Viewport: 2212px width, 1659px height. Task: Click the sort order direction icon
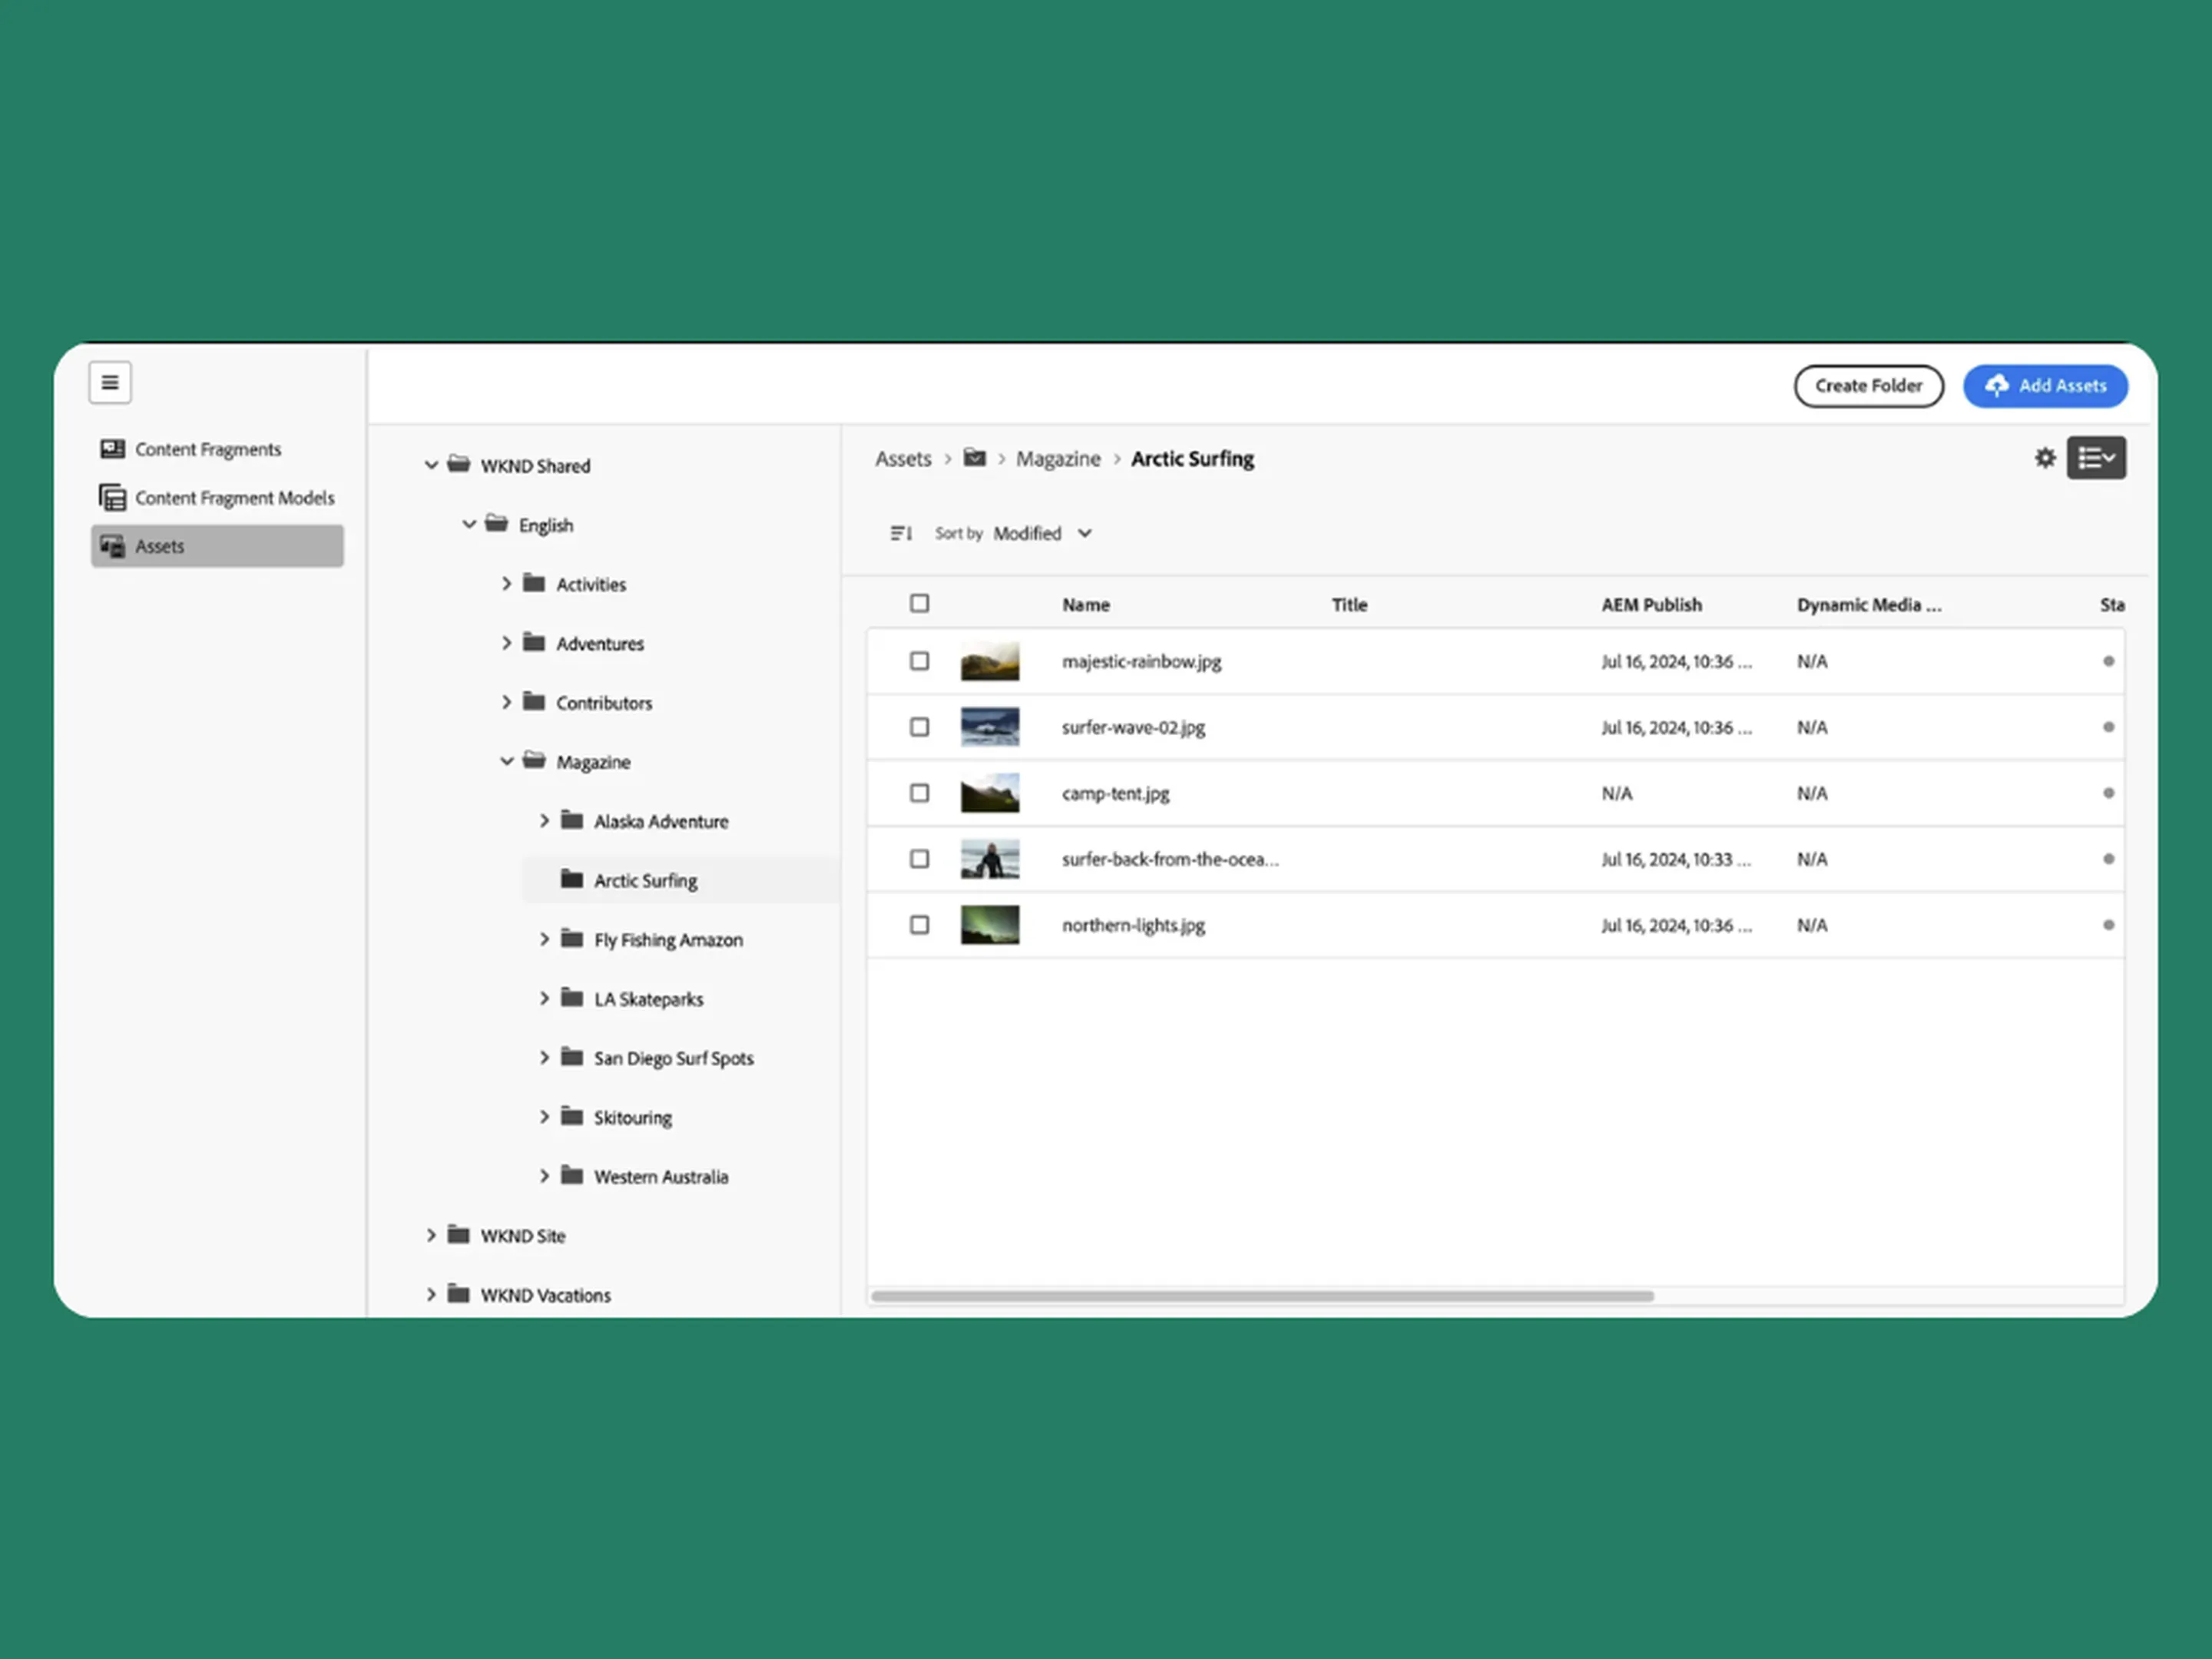pyautogui.click(x=901, y=533)
